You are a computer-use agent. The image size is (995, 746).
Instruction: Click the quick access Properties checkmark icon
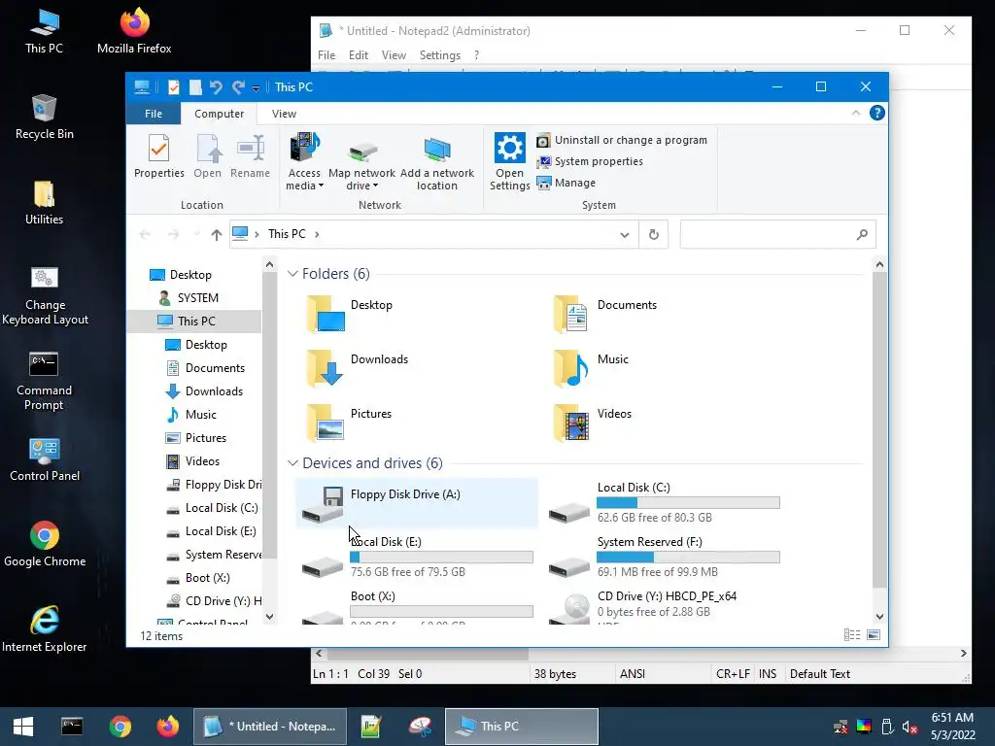(x=173, y=86)
